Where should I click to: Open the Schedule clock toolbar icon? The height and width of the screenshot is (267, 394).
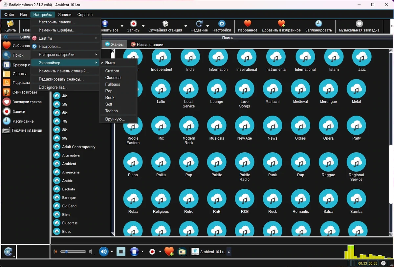(318, 24)
